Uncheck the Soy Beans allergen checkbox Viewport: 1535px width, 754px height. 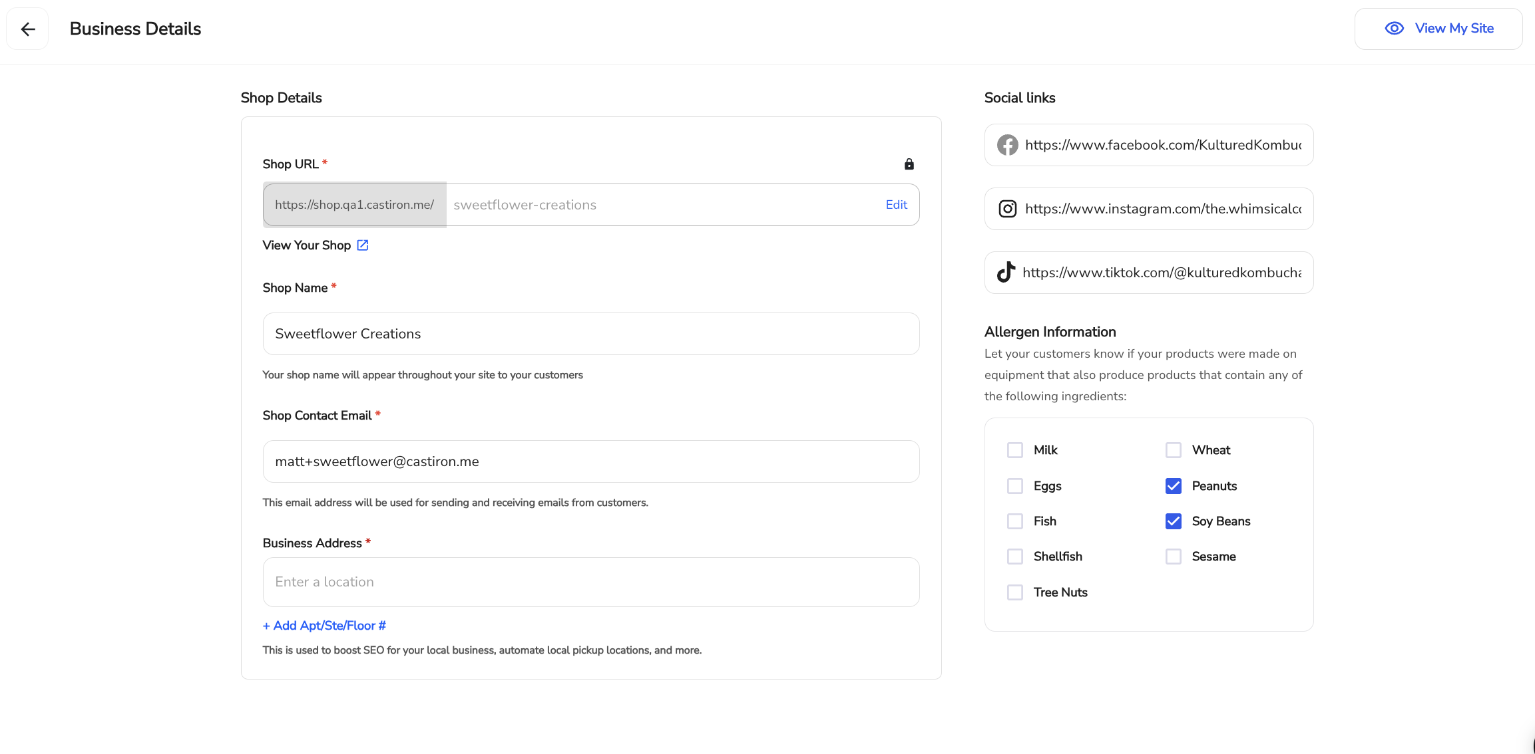click(1173, 521)
